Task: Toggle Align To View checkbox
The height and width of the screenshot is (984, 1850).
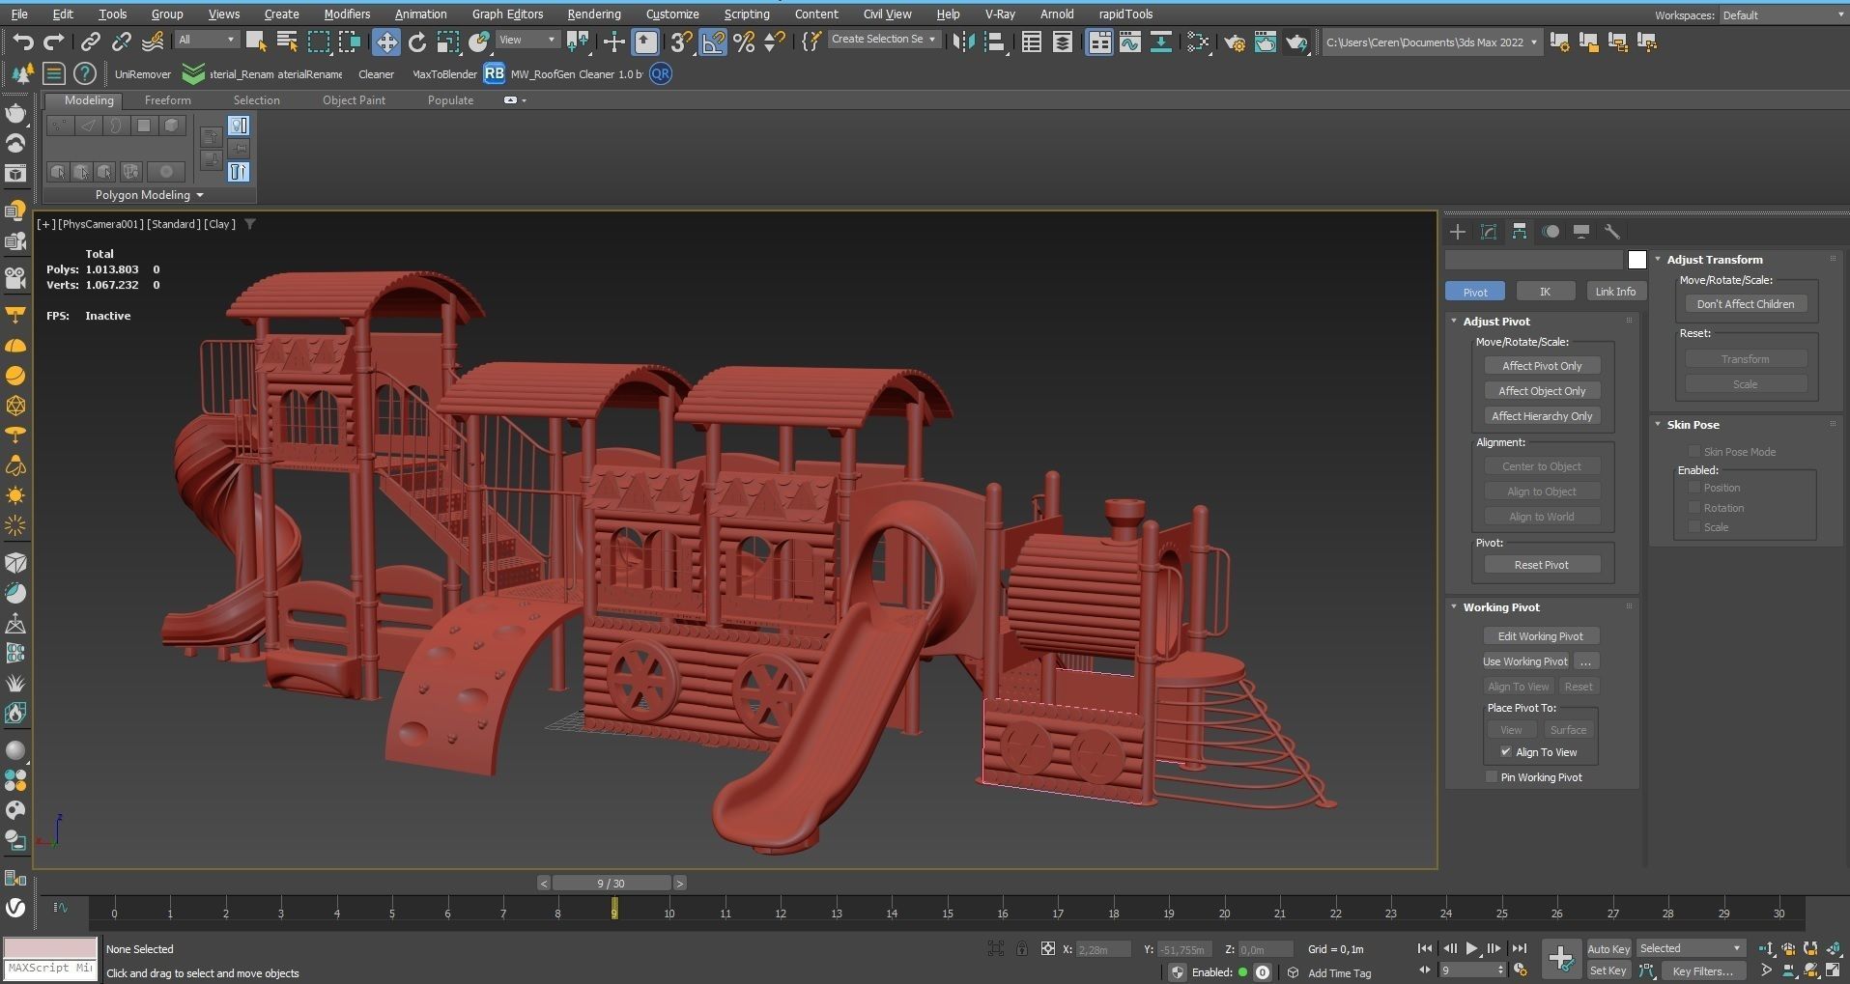Action: pos(1505,752)
